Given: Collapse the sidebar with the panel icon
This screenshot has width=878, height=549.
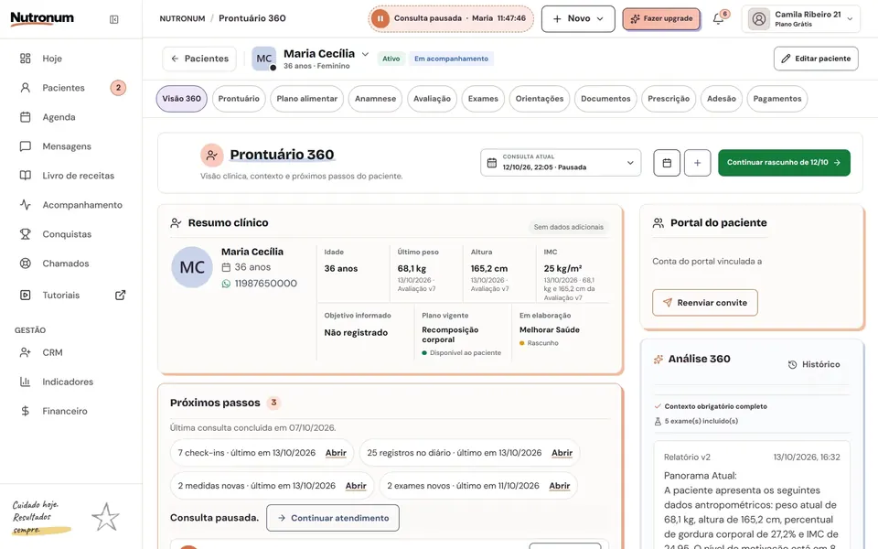Looking at the screenshot, I should (x=113, y=19).
